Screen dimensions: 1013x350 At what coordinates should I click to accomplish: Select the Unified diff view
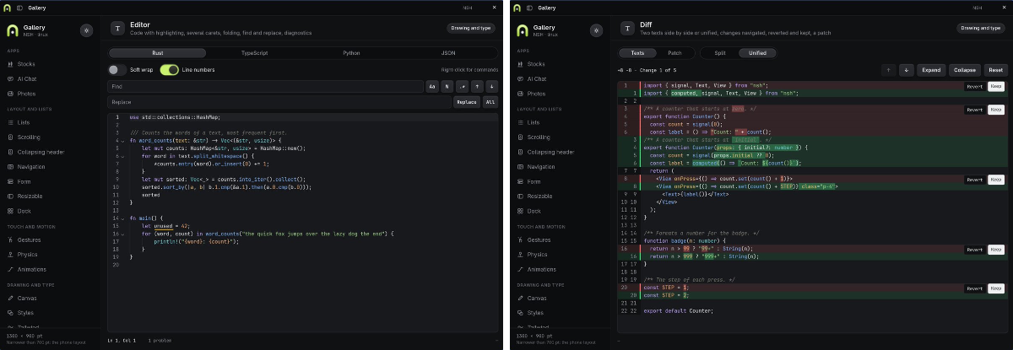(757, 52)
